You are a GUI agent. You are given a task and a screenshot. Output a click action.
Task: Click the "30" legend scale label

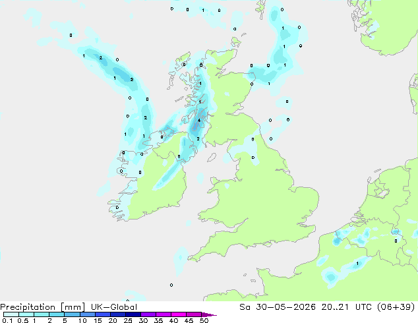[x=143, y=320]
